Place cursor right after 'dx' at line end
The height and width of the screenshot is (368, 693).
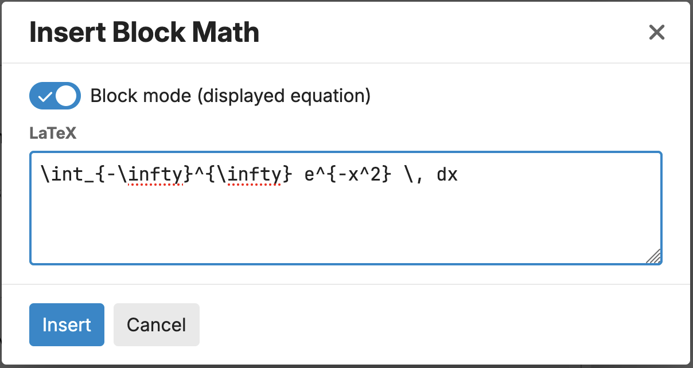point(458,174)
